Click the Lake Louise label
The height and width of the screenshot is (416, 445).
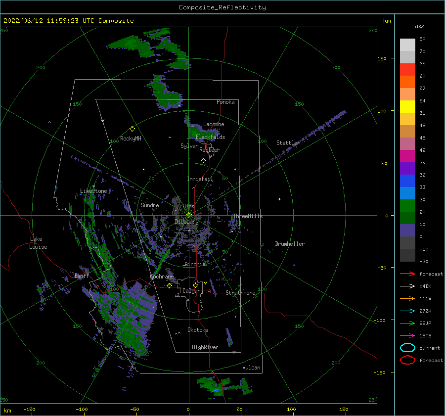pos(38,243)
